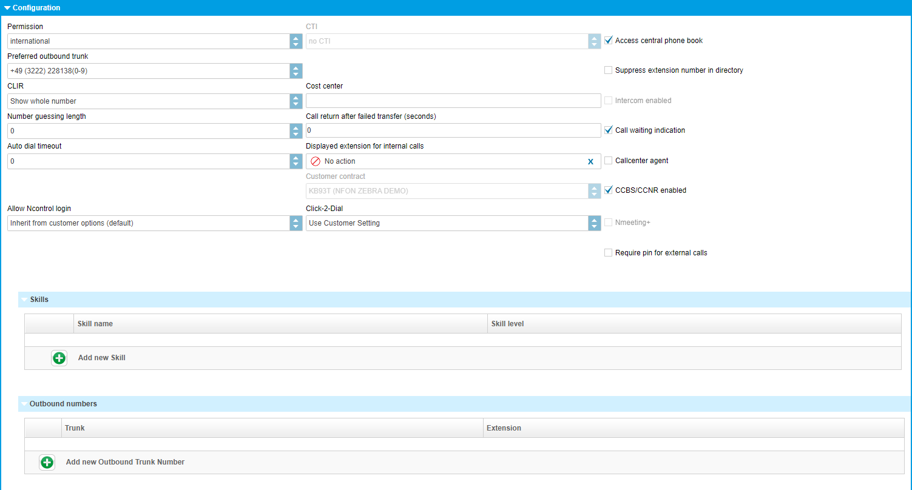This screenshot has width=912, height=490.
Task: Click the red No action icon
Action: click(316, 161)
